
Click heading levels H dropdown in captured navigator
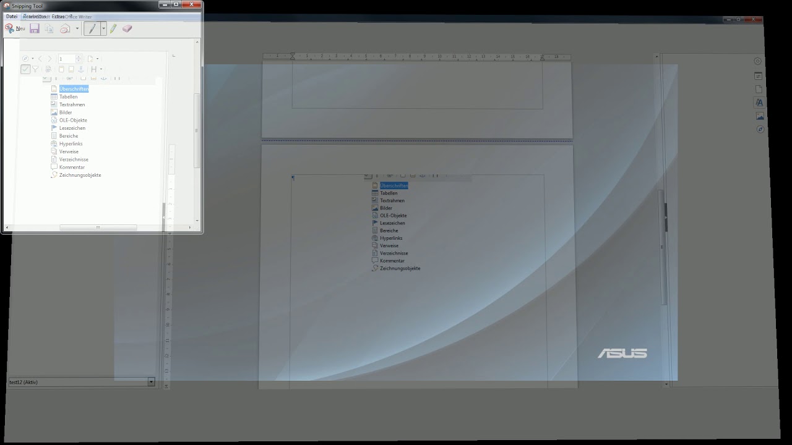point(96,69)
